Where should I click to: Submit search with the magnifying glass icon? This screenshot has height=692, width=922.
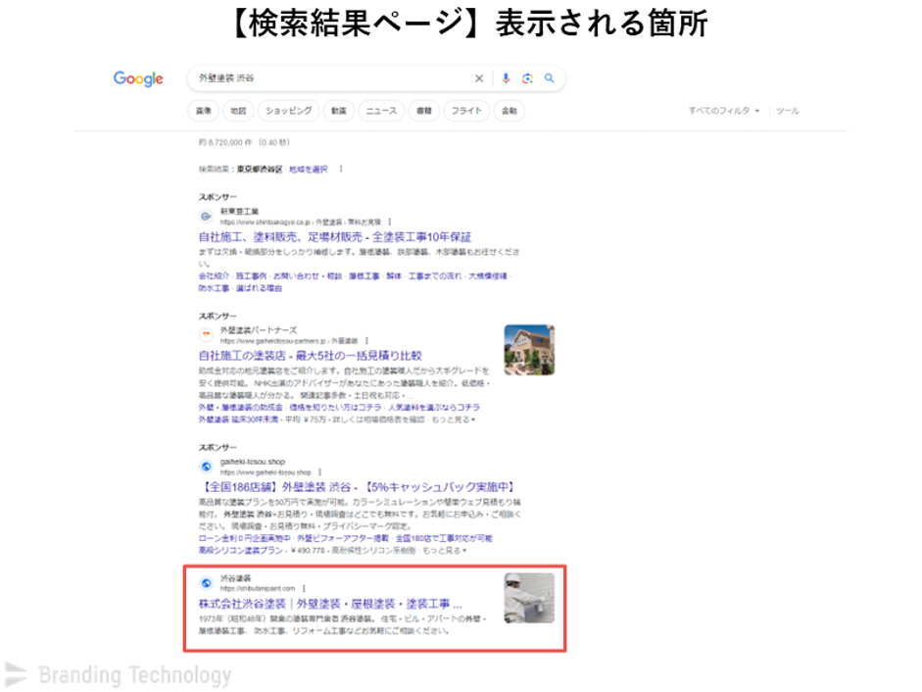[550, 78]
